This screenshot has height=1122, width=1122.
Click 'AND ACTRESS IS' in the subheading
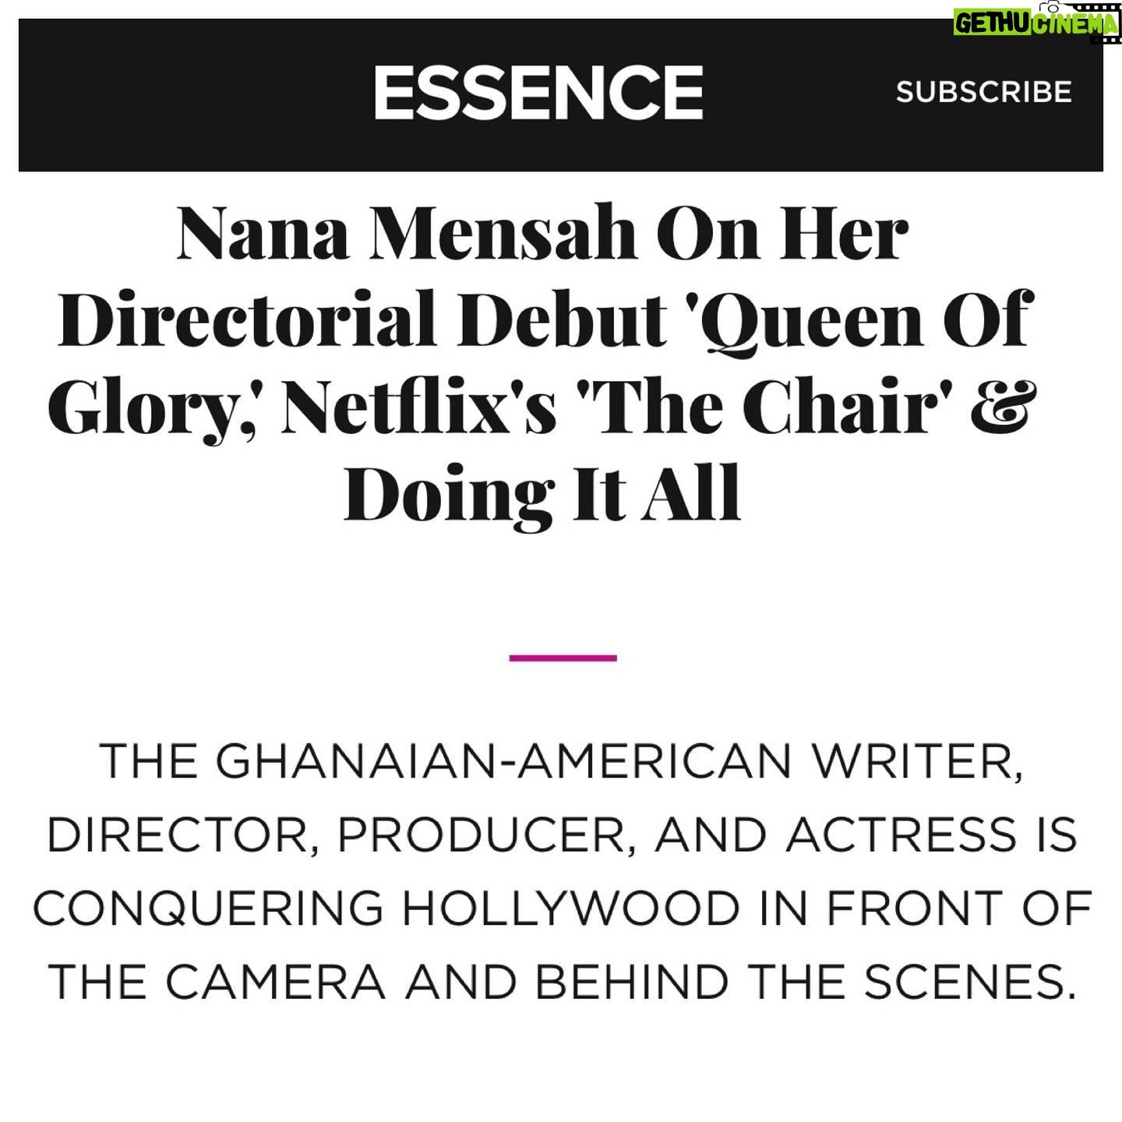(865, 835)
